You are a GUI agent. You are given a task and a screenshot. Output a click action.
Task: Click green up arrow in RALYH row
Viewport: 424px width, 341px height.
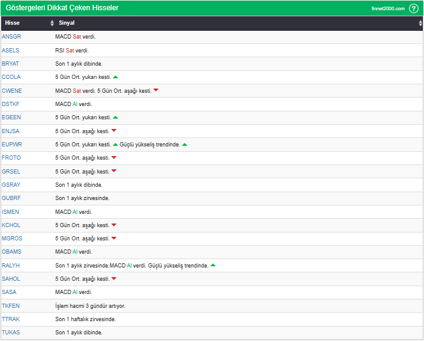coord(213,265)
